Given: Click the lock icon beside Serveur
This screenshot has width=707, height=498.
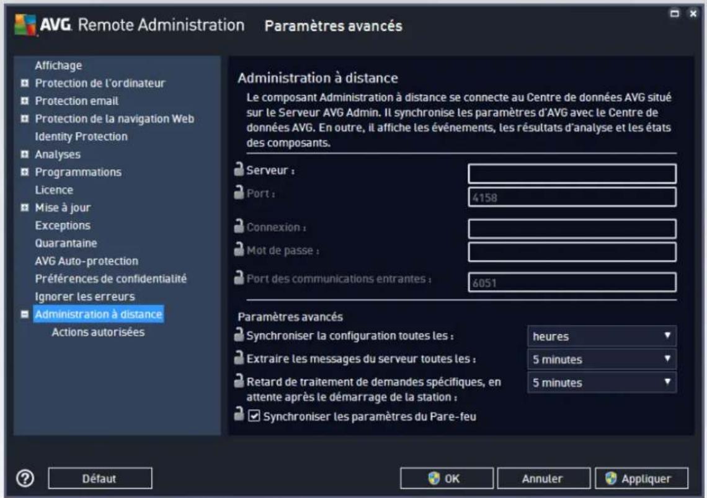Looking at the screenshot, I should click(x=239, y=169).
